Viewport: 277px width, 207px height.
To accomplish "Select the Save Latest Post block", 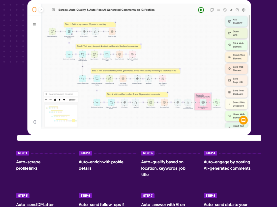I will [x=164, y=102].
